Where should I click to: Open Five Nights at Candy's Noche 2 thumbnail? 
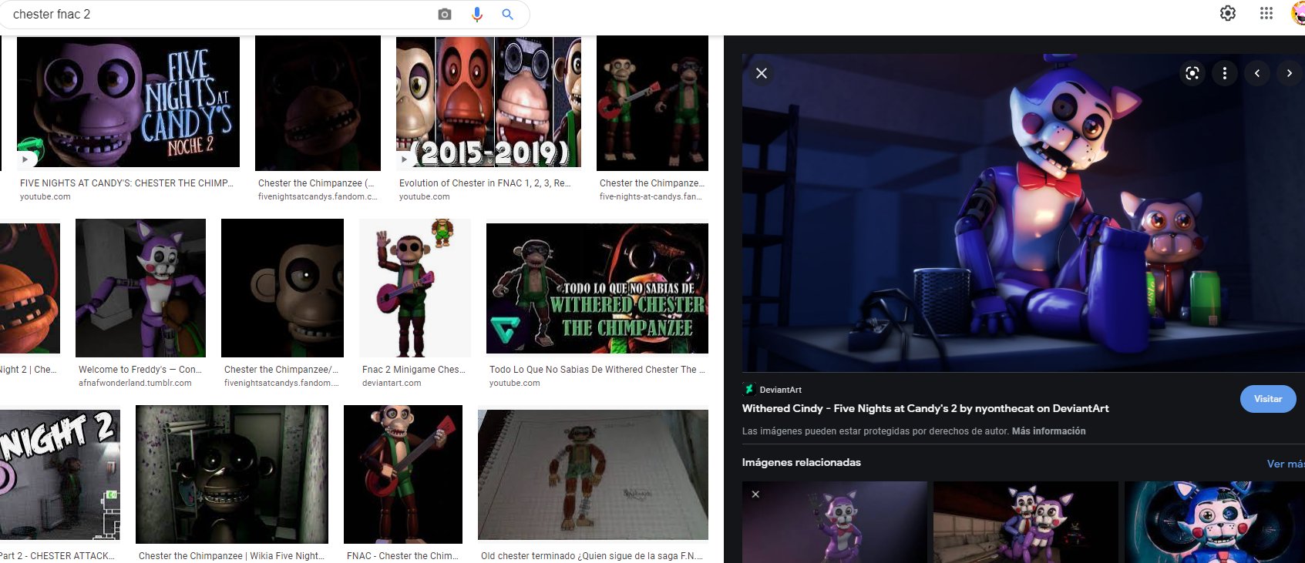pyautogui.click(x=128, y=102)
